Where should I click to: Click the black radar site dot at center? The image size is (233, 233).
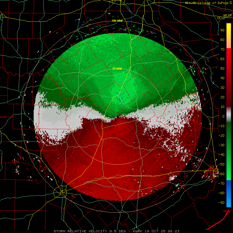tap(118, 117)
